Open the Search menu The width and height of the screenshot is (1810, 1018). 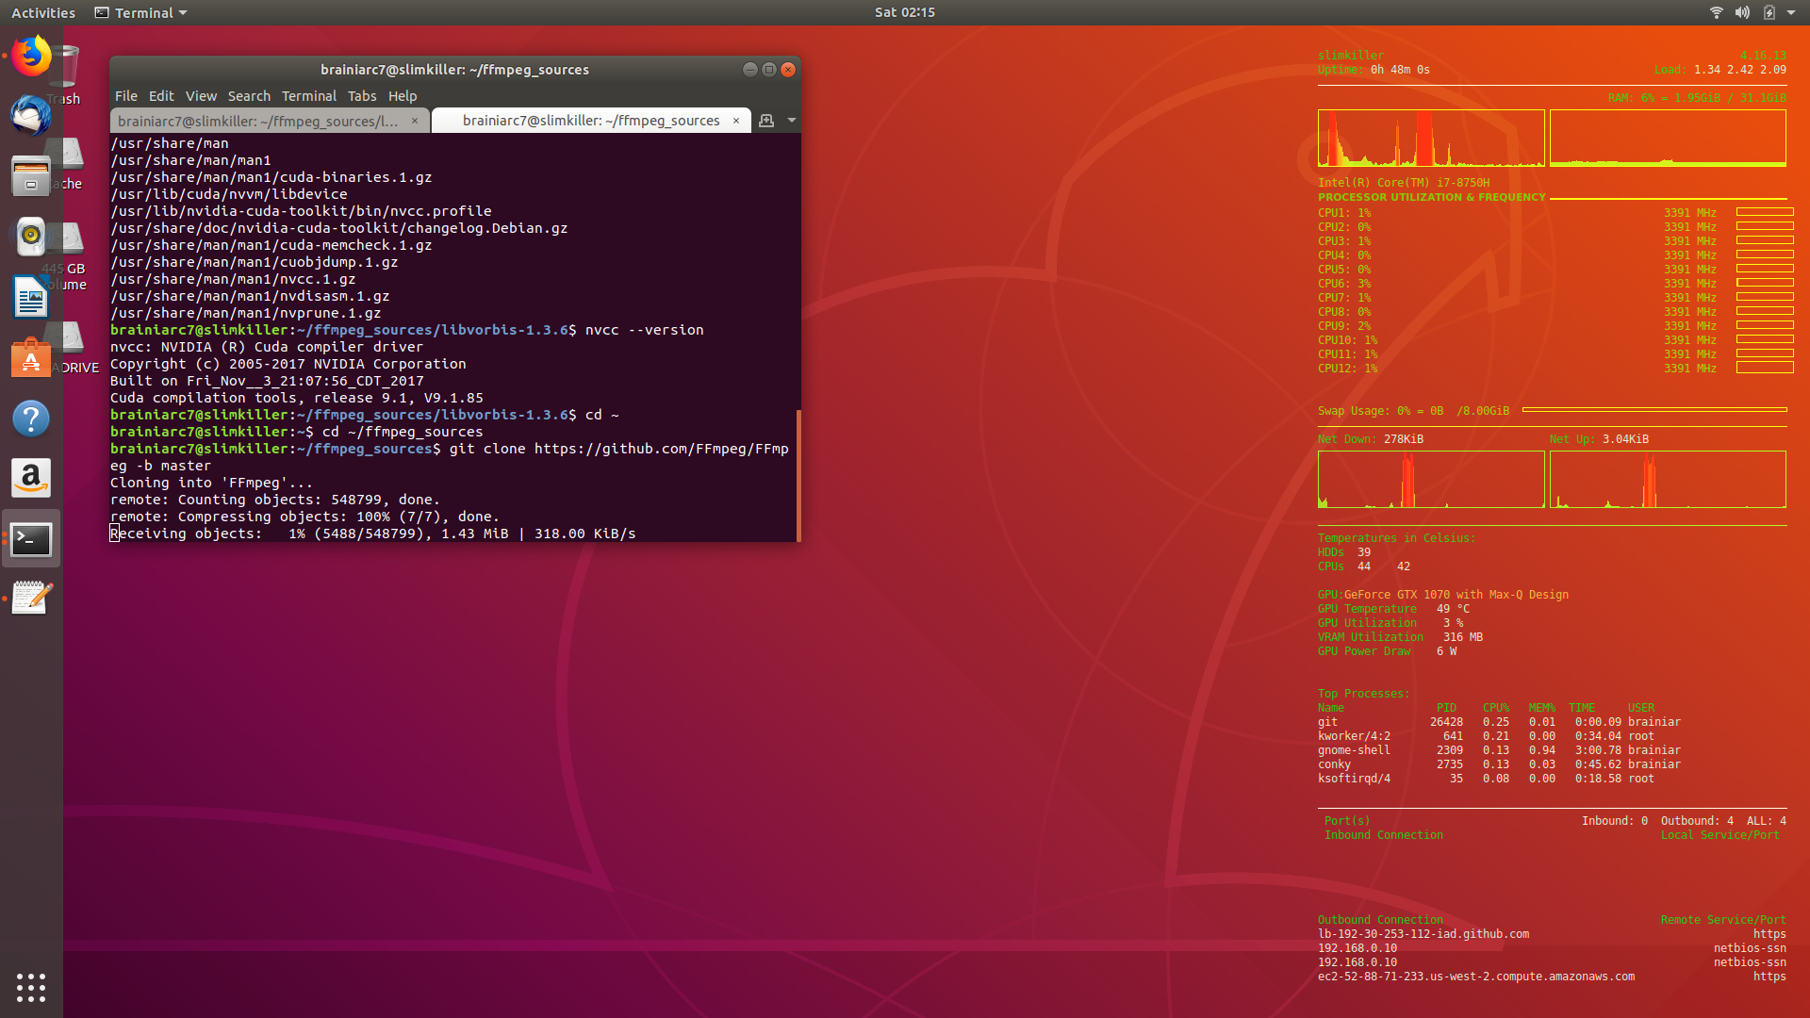pyautogui.click(x=249, y=96)
